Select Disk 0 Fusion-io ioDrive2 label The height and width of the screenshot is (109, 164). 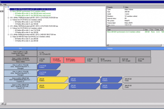[20, 53]
